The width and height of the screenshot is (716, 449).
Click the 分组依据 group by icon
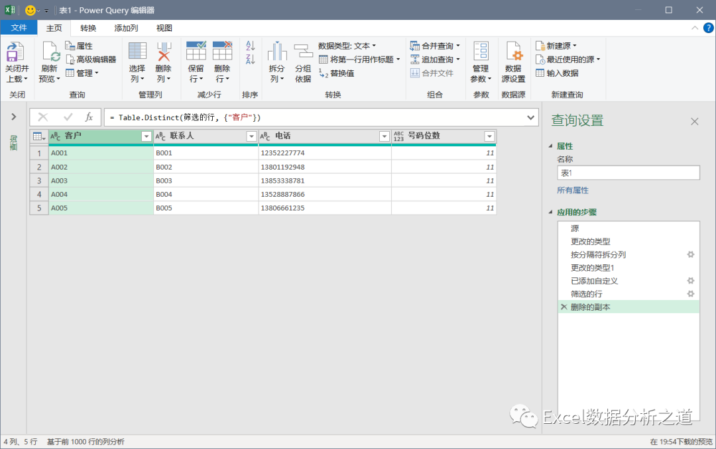pos(303,52)
